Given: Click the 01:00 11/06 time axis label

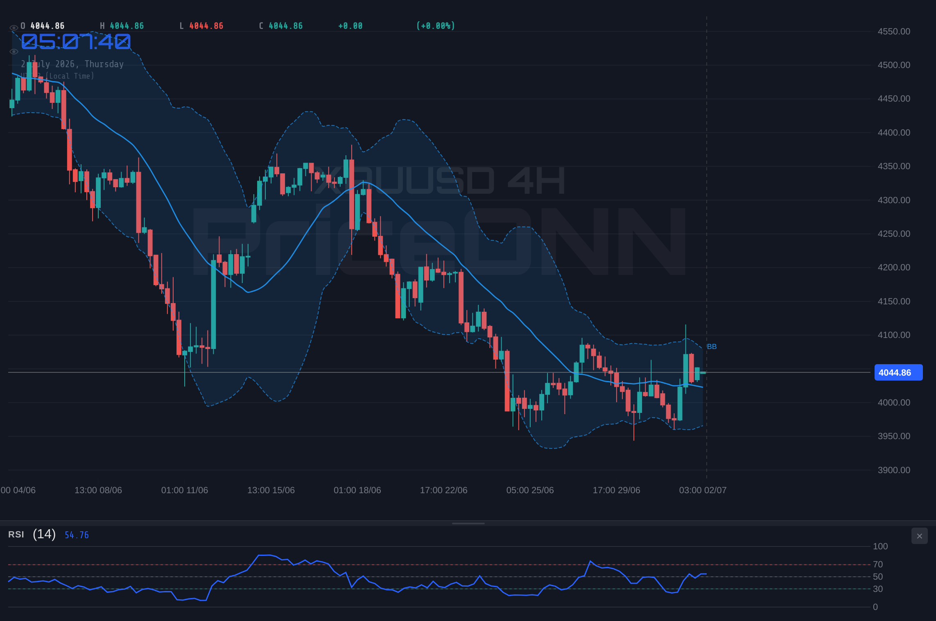Looking at the screenshot, I should coord(185,490).
